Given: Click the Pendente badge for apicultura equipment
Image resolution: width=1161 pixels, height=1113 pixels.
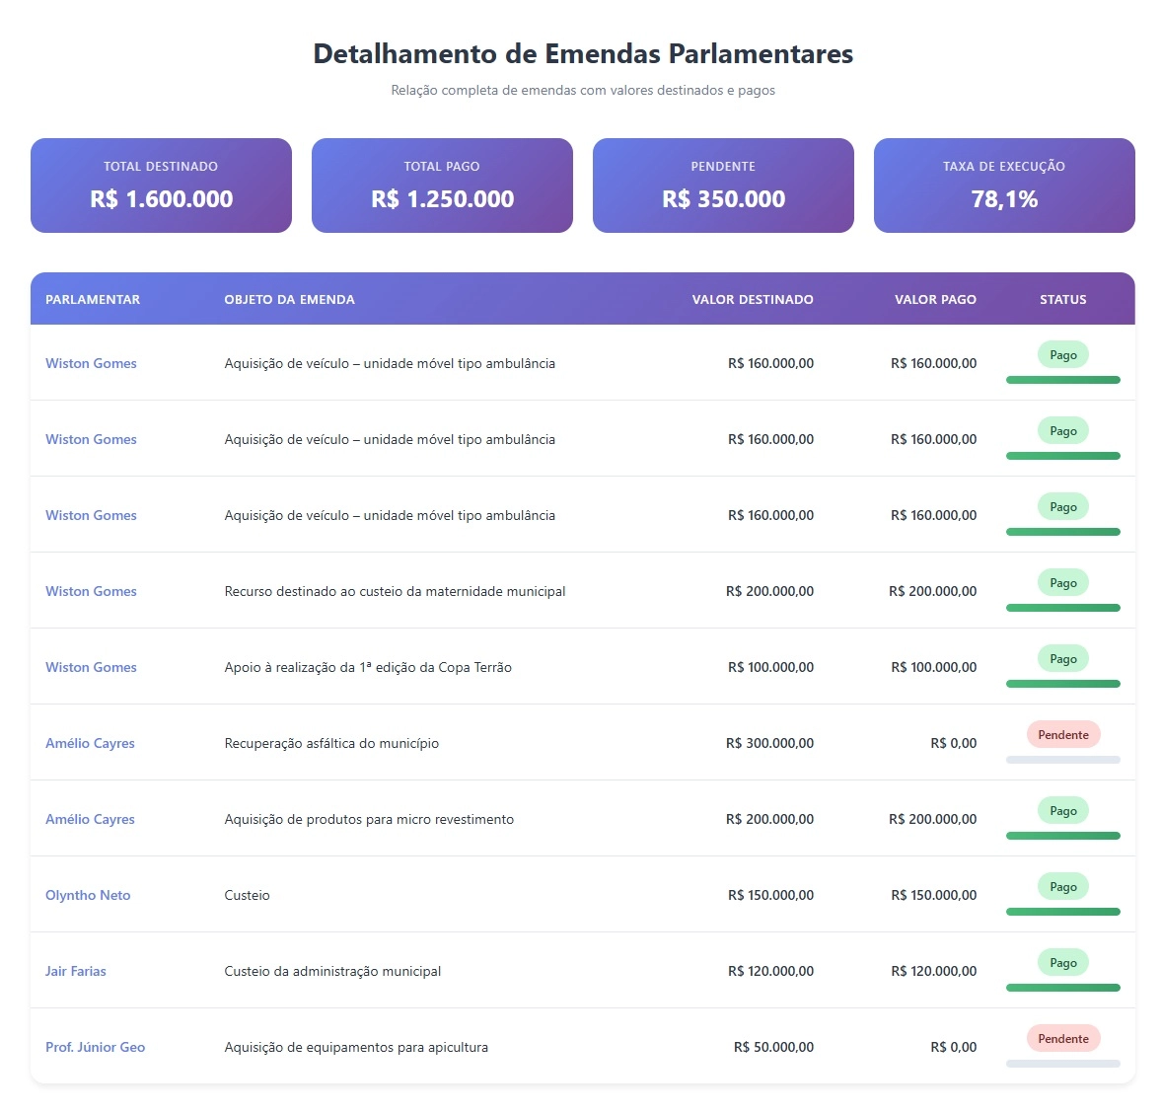Looking at the screenshot, I should point(1063,1038).
